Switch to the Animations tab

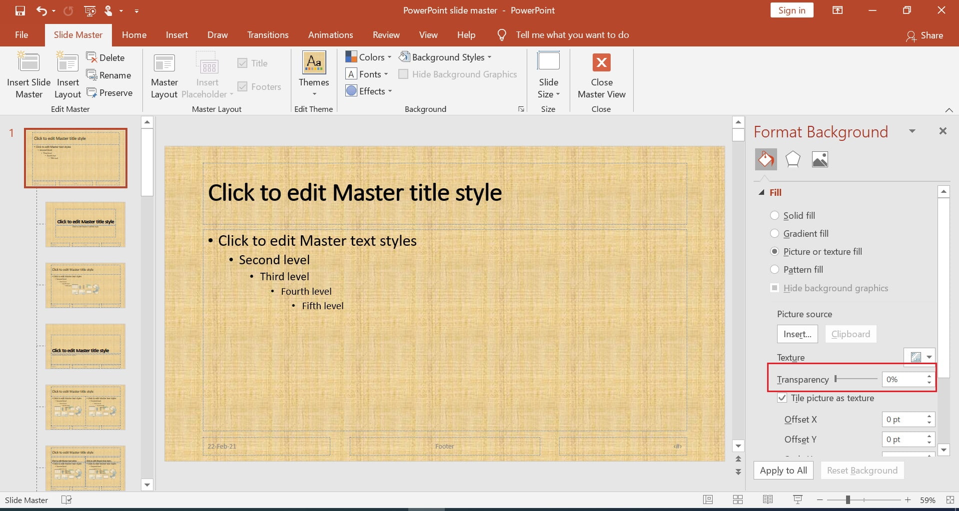pos(330,34)
